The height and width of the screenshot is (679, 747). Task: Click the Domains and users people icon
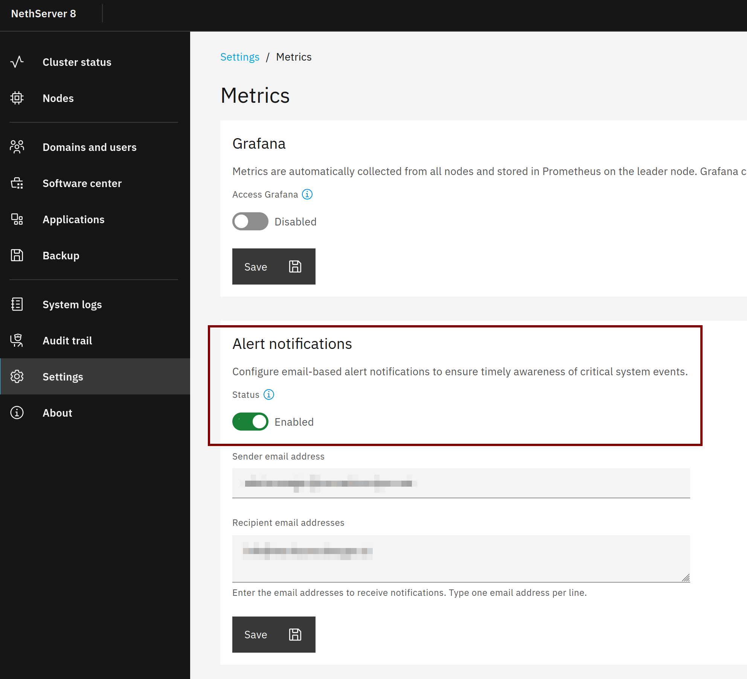click(17, 147)
